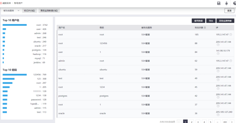Select jenkins entry in Top 10 用户名 list

37,62
